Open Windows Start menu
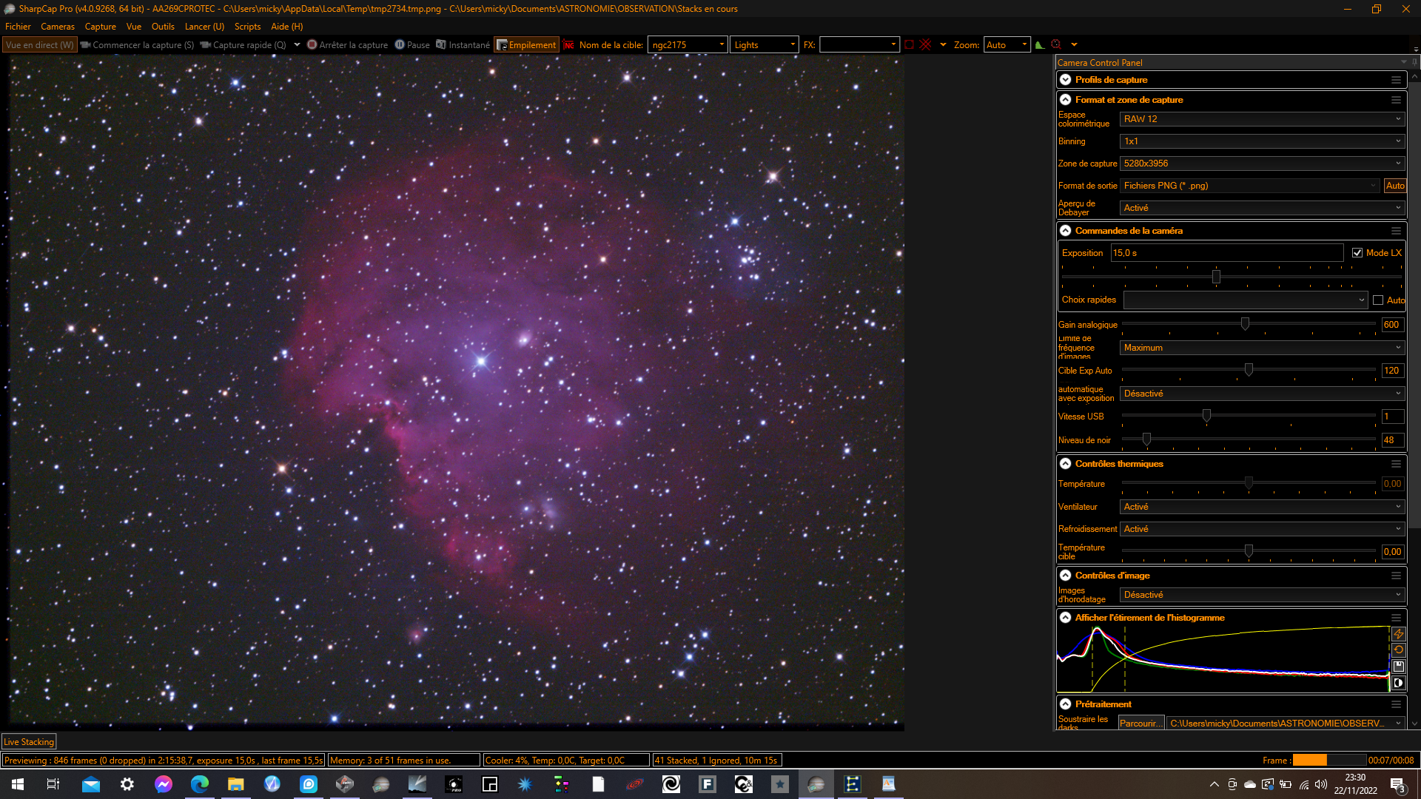Image resolution: width=1421 pixels, height=799 pixels. tap(18, 784)
